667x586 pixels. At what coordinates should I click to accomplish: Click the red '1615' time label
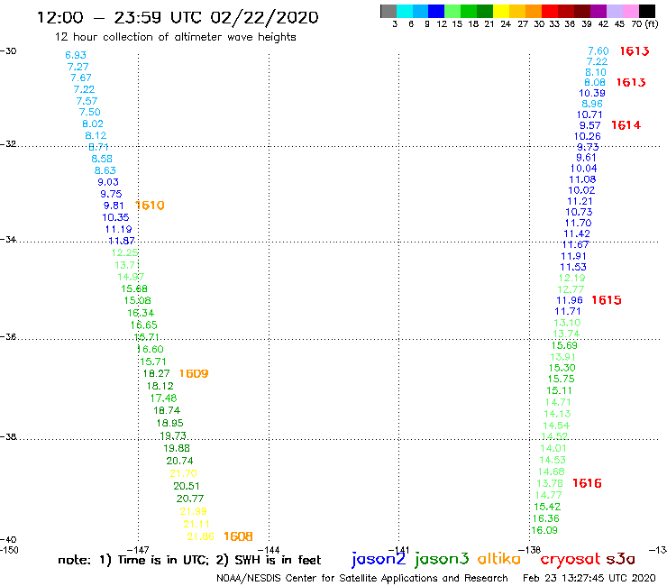(x=607, y=300)
